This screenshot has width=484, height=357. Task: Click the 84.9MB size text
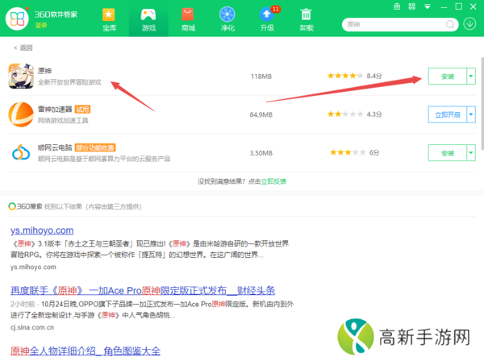pos(261,115)
